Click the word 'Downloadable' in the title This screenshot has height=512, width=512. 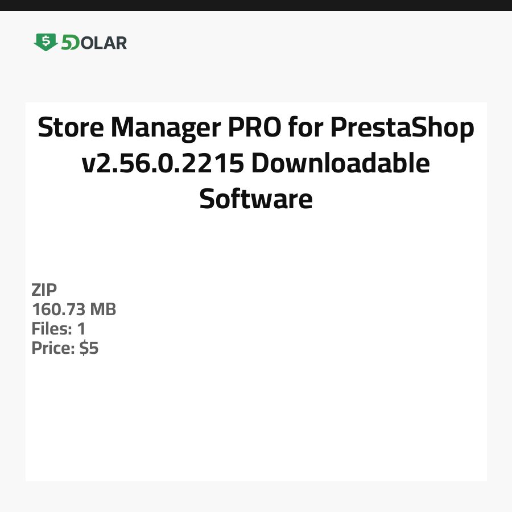340,164
